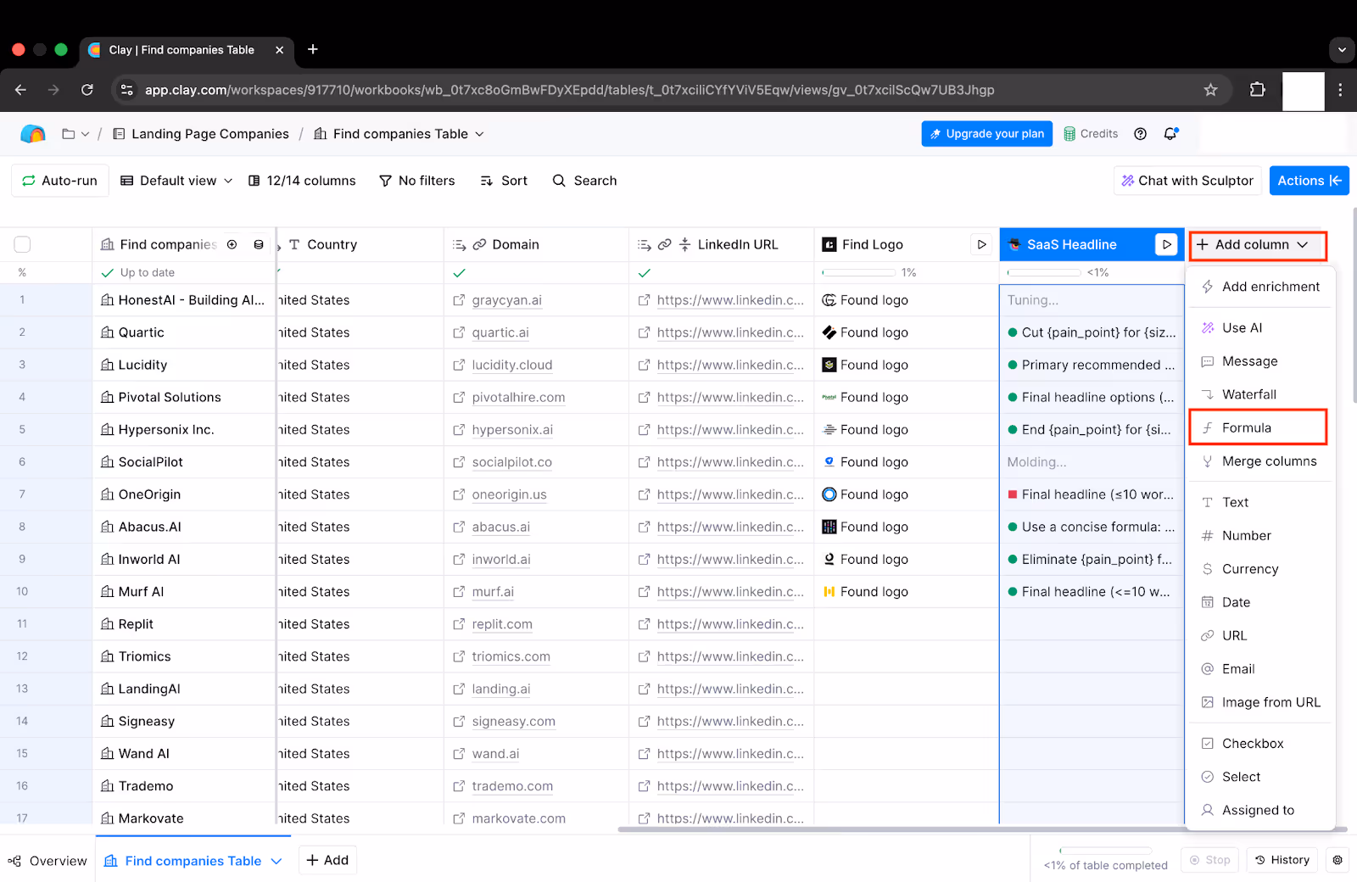Switch to the Overview tab
The image size is (1357, 882).
[47, 861]
